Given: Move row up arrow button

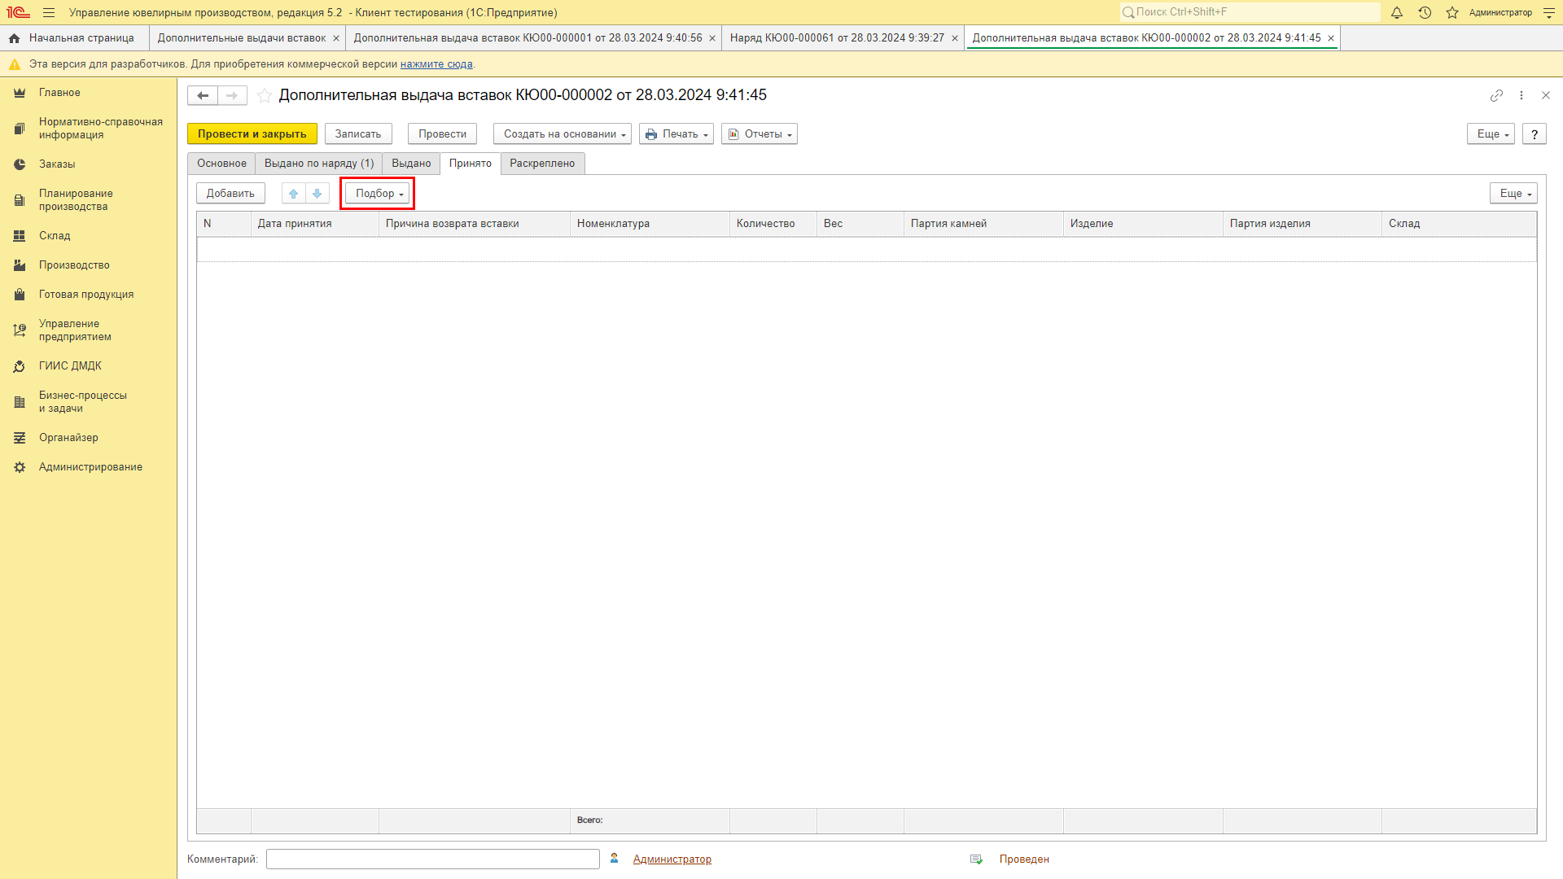Looking at the screenshot, I should click(x=294, y=194).
